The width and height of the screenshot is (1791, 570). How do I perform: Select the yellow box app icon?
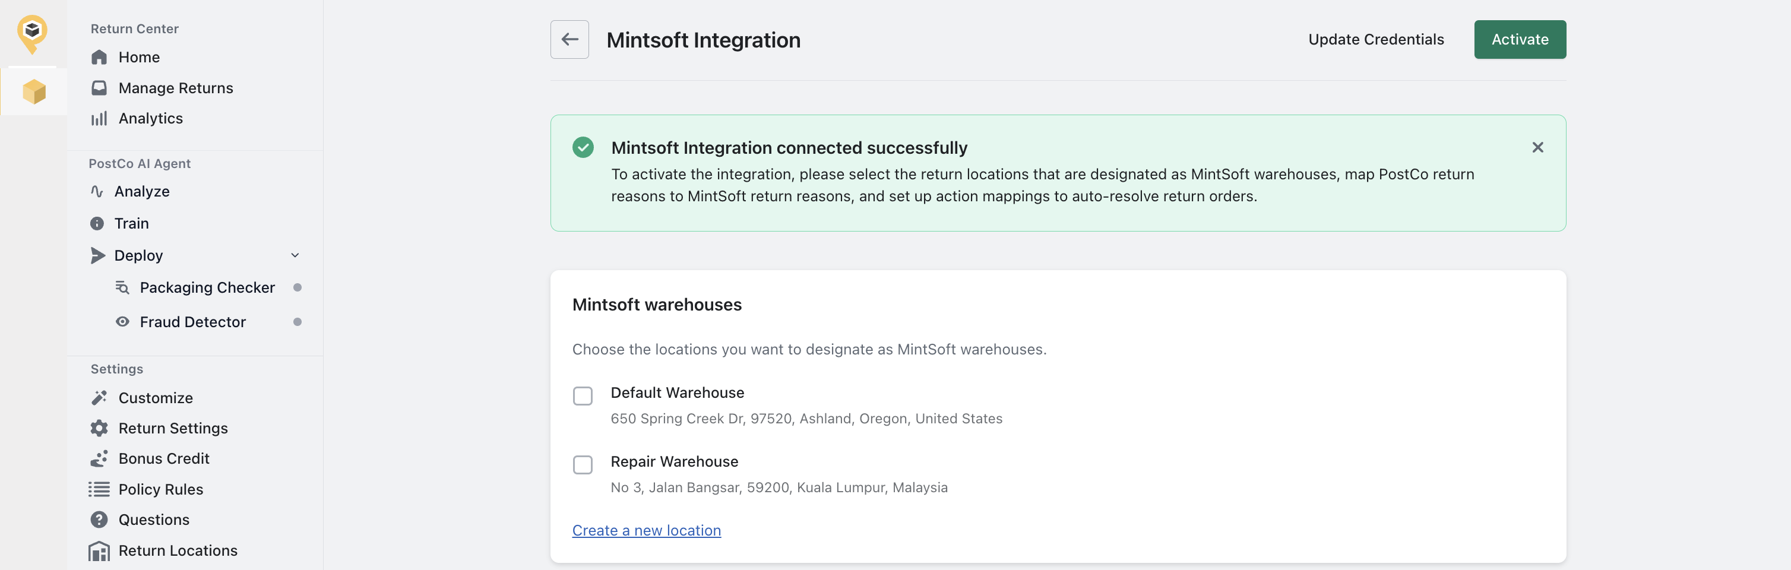pyautogui.click(x=33, y=92)
